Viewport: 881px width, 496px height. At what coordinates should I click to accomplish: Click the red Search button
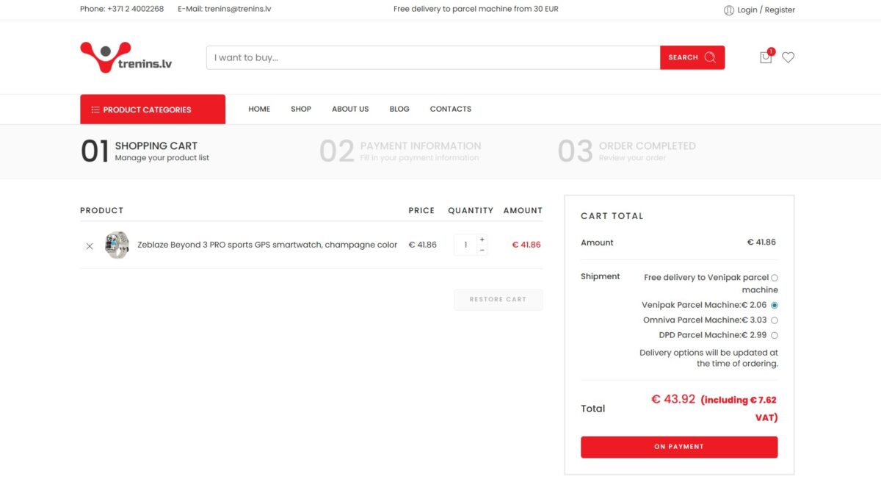coord(692,57)
